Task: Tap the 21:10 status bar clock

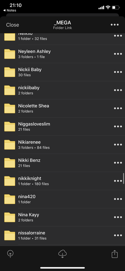Action: 16,5
